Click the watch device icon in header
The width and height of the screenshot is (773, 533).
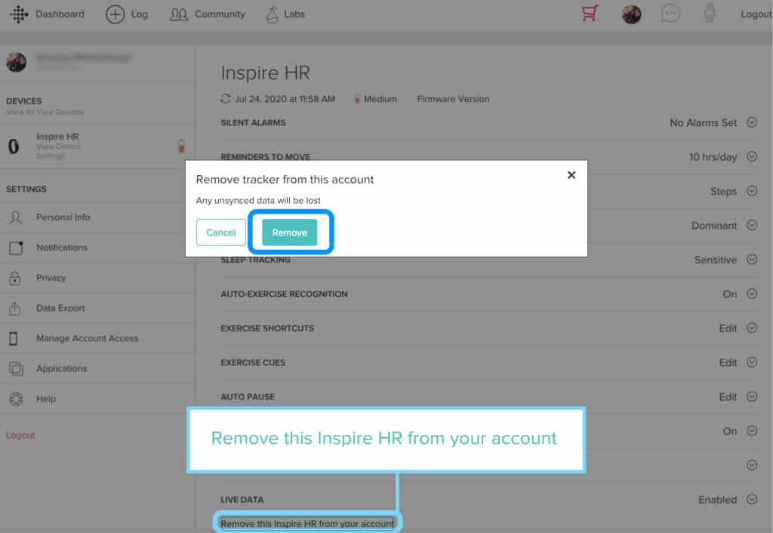tap(709, 14)
